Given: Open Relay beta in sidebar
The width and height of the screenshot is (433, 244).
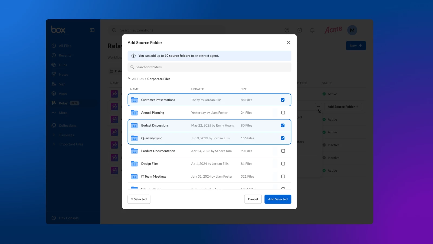Looking at the screenshot, I should coord(65,103).
